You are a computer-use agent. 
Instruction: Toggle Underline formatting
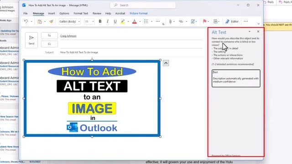click(x=115, y=21)
